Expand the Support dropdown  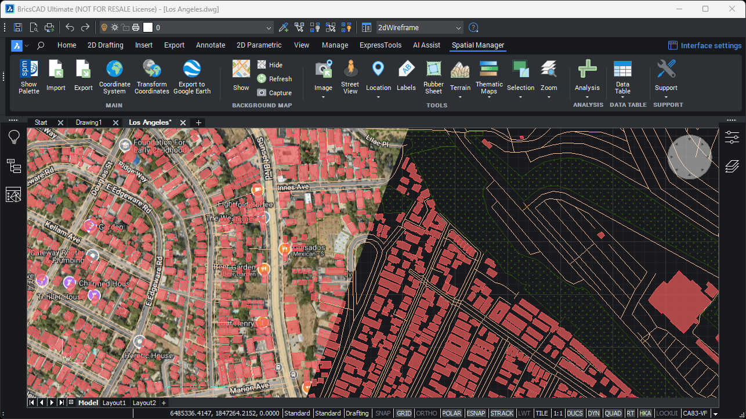(x=666, y=97)
